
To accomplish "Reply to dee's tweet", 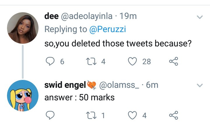I will point(50,61).
